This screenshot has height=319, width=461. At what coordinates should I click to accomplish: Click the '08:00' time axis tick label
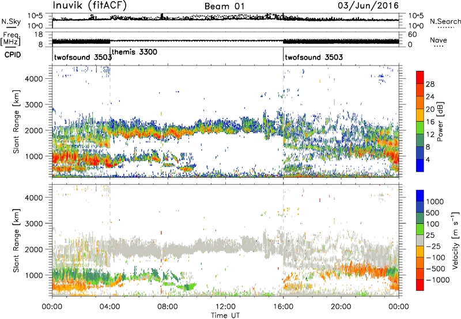pyautogui.click(x=168, y=307)
